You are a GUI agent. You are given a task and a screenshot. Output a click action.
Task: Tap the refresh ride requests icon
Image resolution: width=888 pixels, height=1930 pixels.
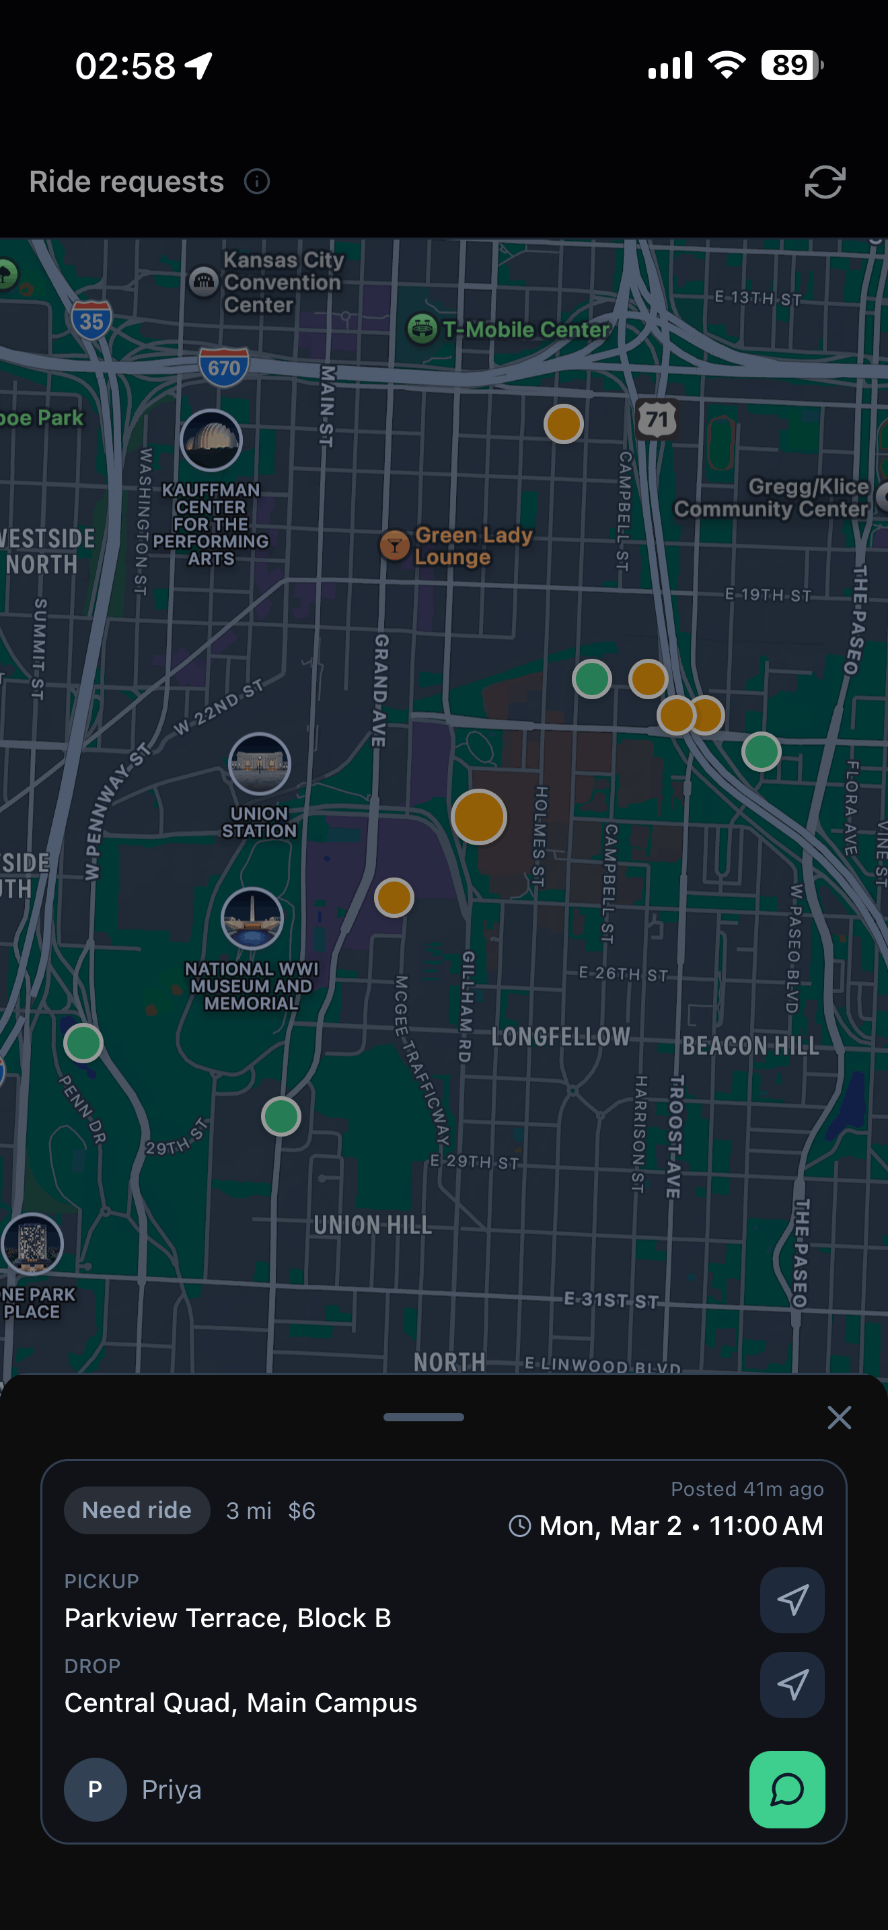824,182
